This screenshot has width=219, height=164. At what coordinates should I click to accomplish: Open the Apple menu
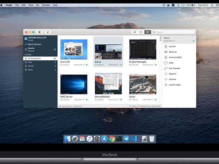(1, 5)
